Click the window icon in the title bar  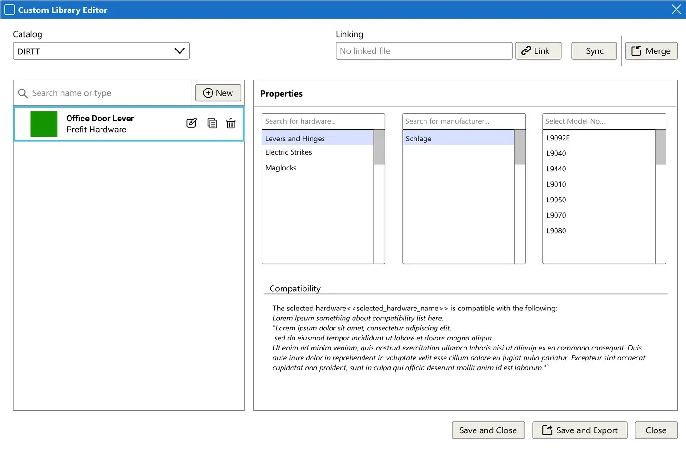(10, 10)
